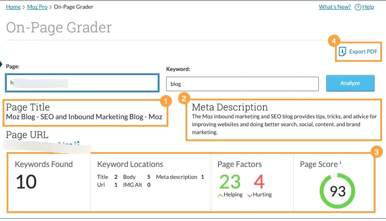
Task: Click the 23 Helping page factors count
Action: pyautogui.click(x=230, y=182)
